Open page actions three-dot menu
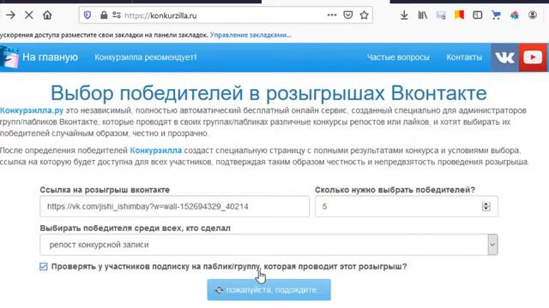Screen dimensions: 549x308 click(x=332, y=15)
